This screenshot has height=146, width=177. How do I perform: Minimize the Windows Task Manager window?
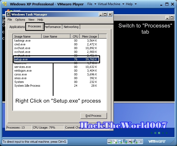[101, 14]
